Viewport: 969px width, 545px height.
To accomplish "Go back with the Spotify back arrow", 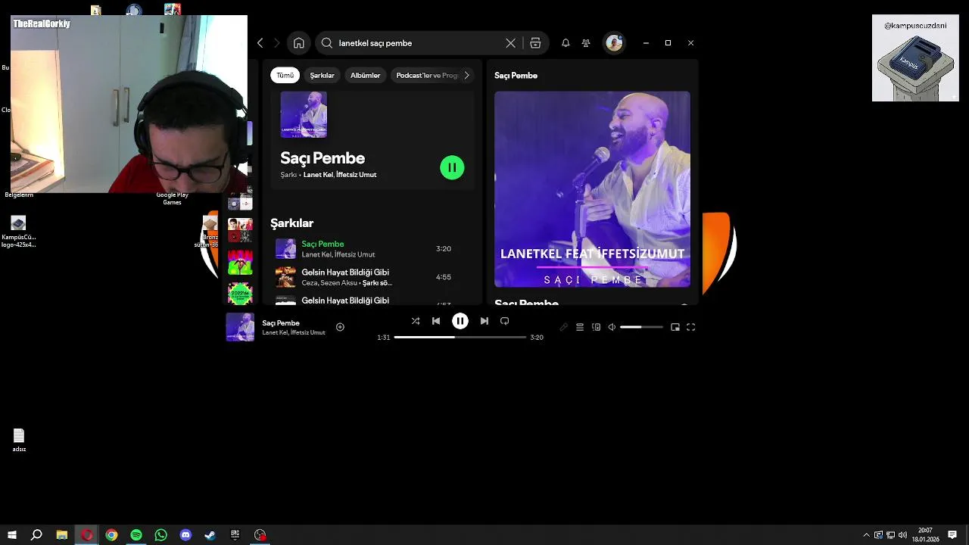I will tap(260, 43).
